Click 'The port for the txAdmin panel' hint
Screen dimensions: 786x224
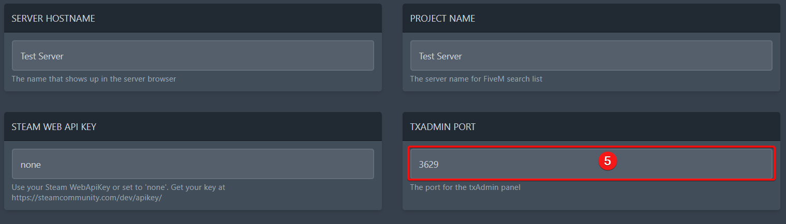(465, 187)
